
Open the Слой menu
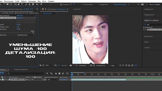(17, 1)
